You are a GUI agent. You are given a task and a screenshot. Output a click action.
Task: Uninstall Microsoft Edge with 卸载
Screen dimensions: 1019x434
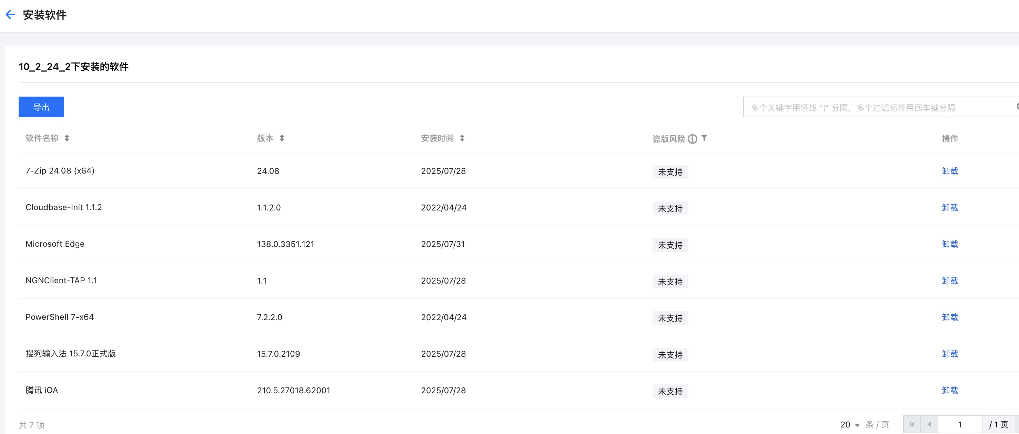tap(949, 244)
